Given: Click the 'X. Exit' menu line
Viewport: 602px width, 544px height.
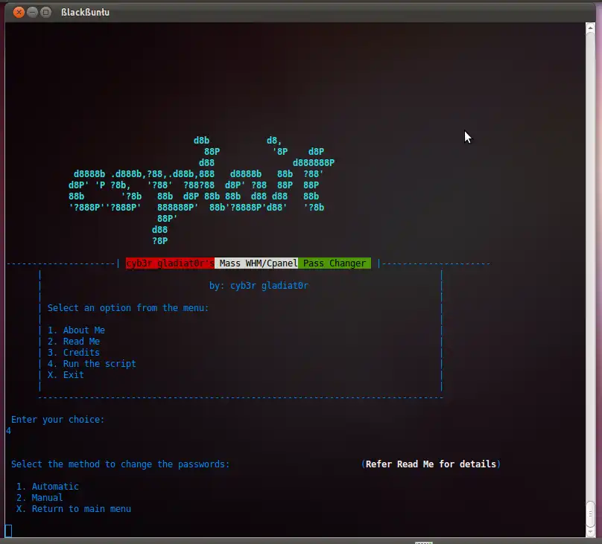Looking at the screenshot, I should click(x=66, y=374).
